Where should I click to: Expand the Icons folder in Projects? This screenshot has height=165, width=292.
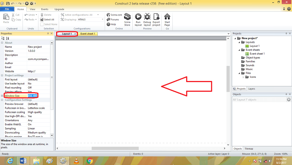coord(243,77)
